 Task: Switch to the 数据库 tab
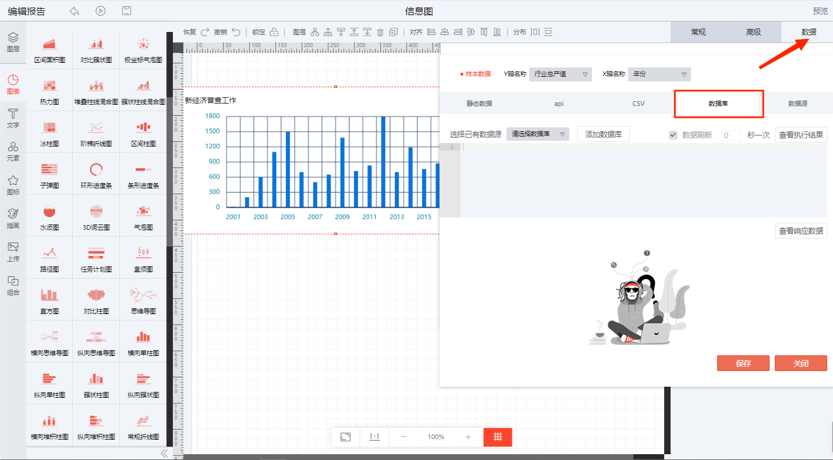tap(718, 104)
